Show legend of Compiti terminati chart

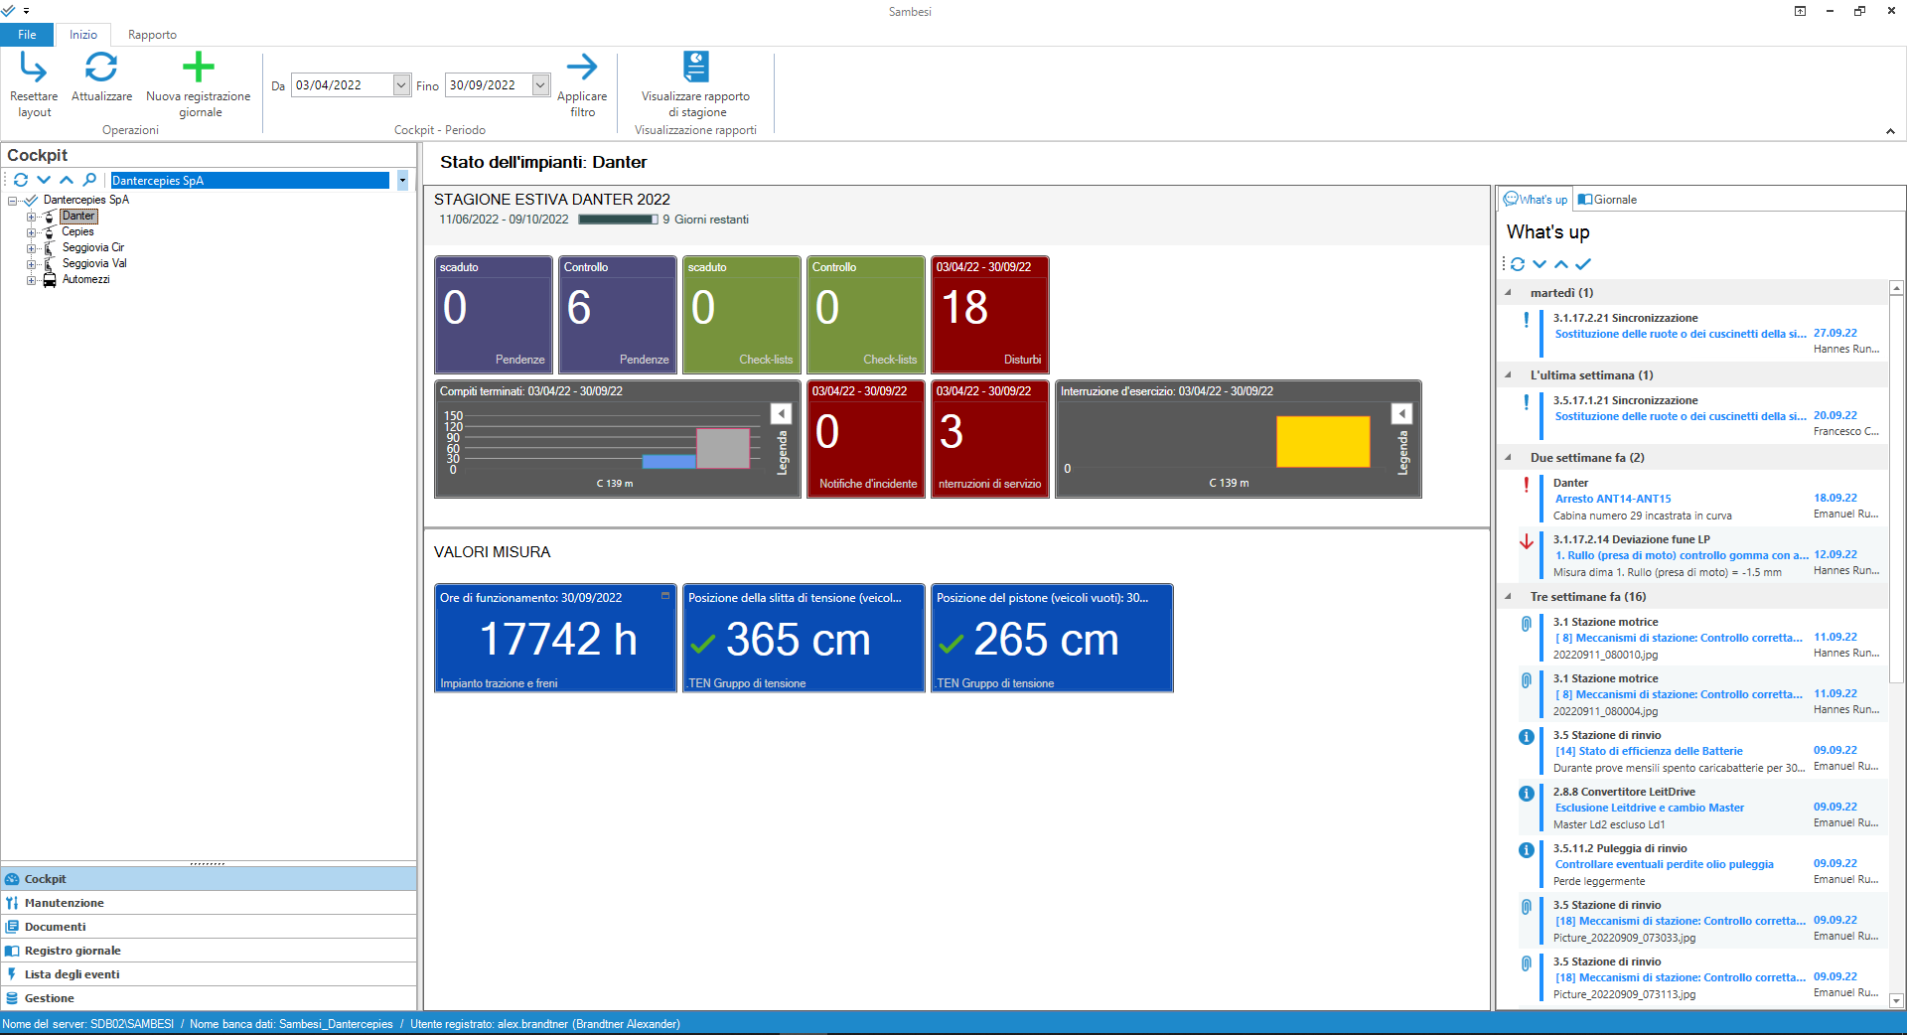782,414
